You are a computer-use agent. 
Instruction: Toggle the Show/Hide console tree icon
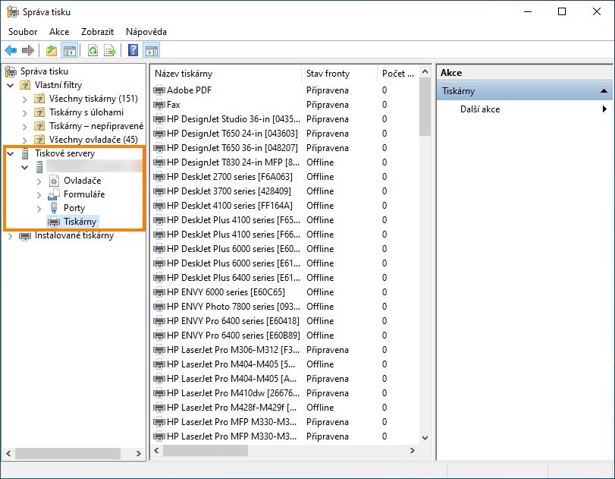pyautogui.click(x=69, y=51)
